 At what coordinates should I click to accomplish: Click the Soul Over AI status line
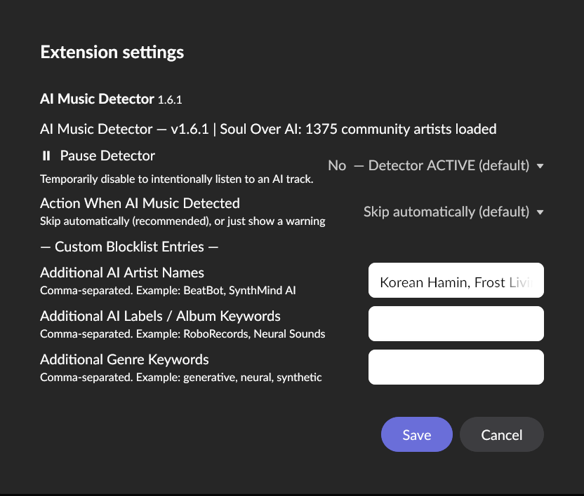point(268,129)
